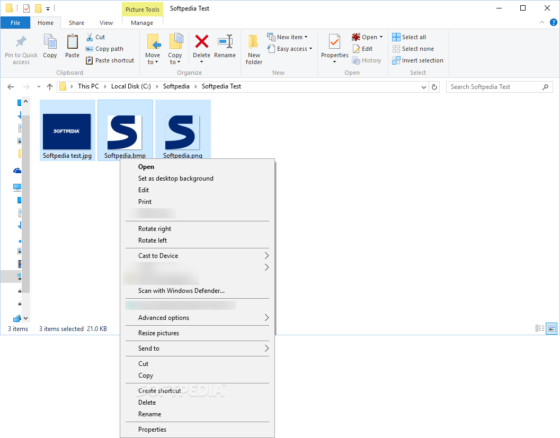The height and width of the screenshot is (438, 560).
Task: Go back with the Back arrow
Action: point(11,87)
